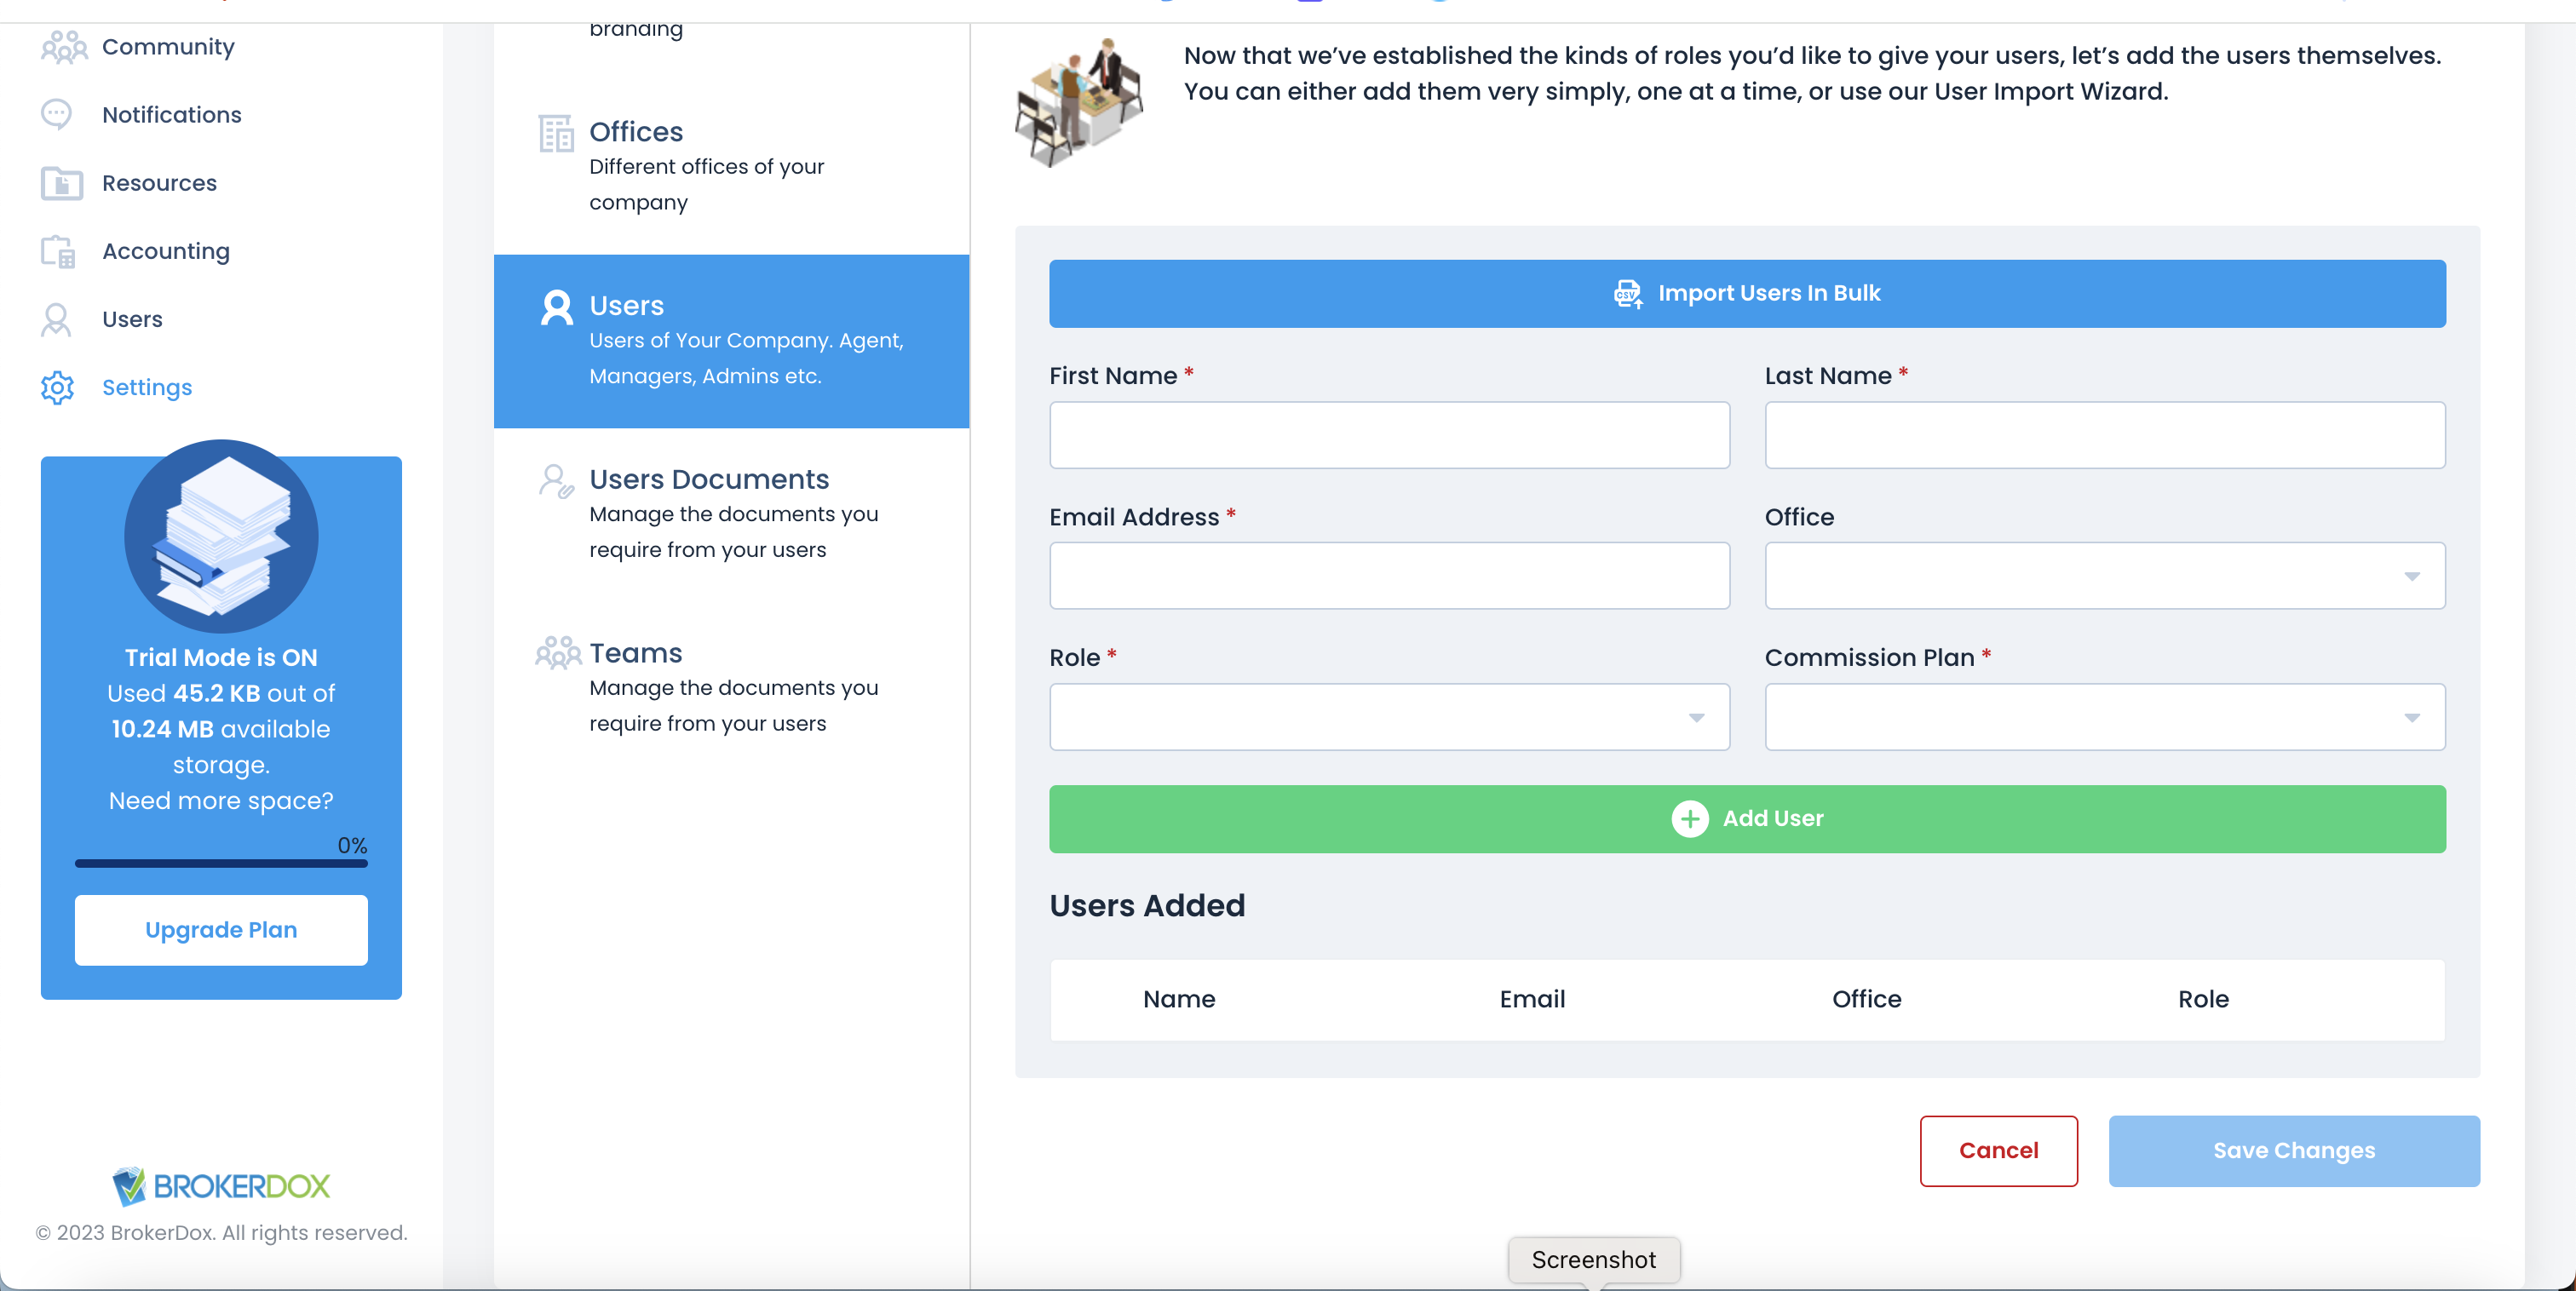2576x1291 pixels.
Task: Click the Users Added heading
Action: pos(1147,906)
